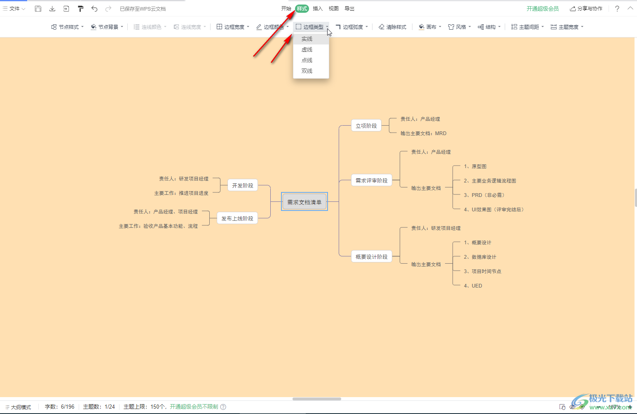
Task: Select the format painter icon
Action: pyautogui.click(x=80, y=9)
